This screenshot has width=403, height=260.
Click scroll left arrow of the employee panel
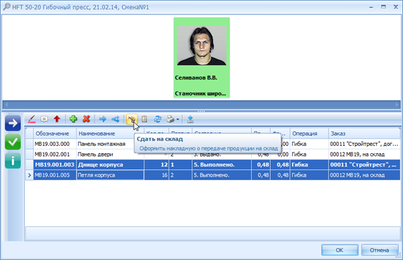pyautogui.click(x=6, y=104)
